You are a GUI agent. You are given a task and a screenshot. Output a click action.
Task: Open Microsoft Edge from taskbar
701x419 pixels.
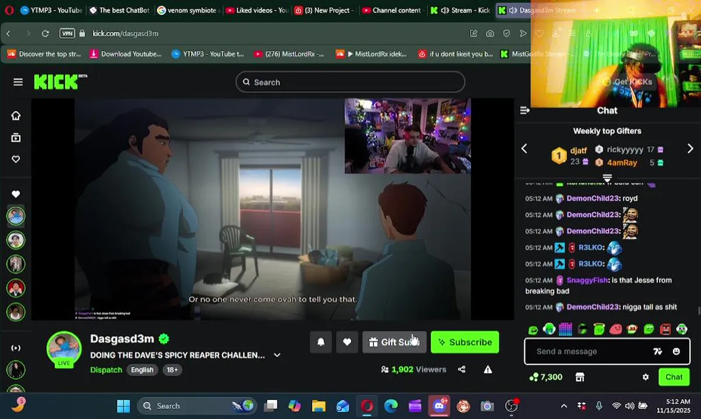(x=391, y=406)
